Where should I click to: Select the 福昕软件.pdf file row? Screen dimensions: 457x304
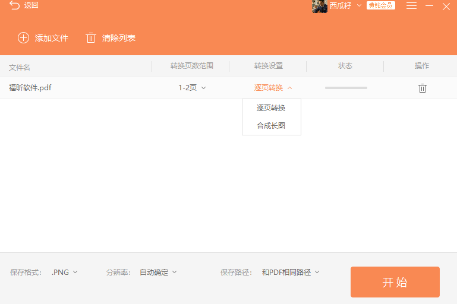point(228,88)
